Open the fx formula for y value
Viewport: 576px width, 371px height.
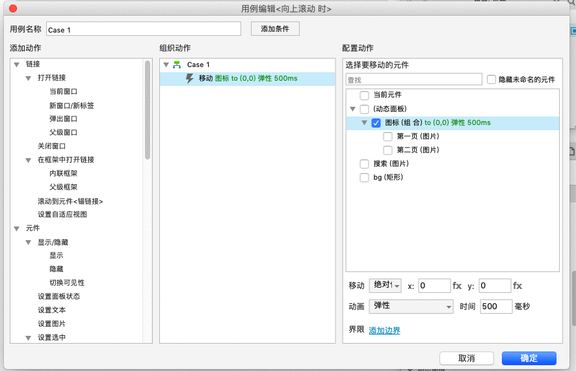tap(517, 286)
